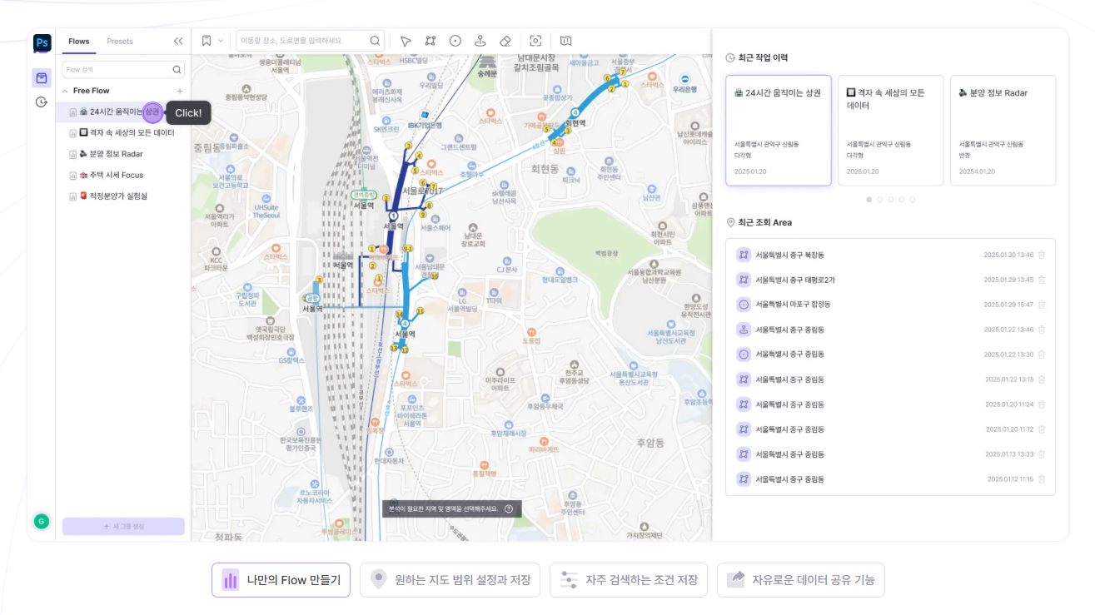The height and width of the screenshot is (615, 1095).
Task: Delete the area entry dated 2025.01.12 11:15
Action: pyautogui.click(x=1042, y=479)
